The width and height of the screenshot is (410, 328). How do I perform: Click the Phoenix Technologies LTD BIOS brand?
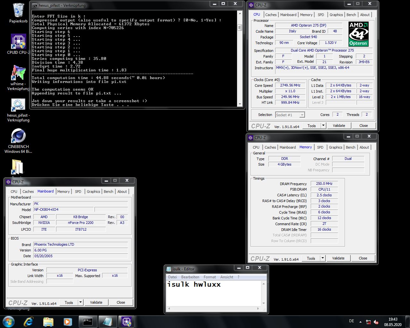[x=80, y=244]
